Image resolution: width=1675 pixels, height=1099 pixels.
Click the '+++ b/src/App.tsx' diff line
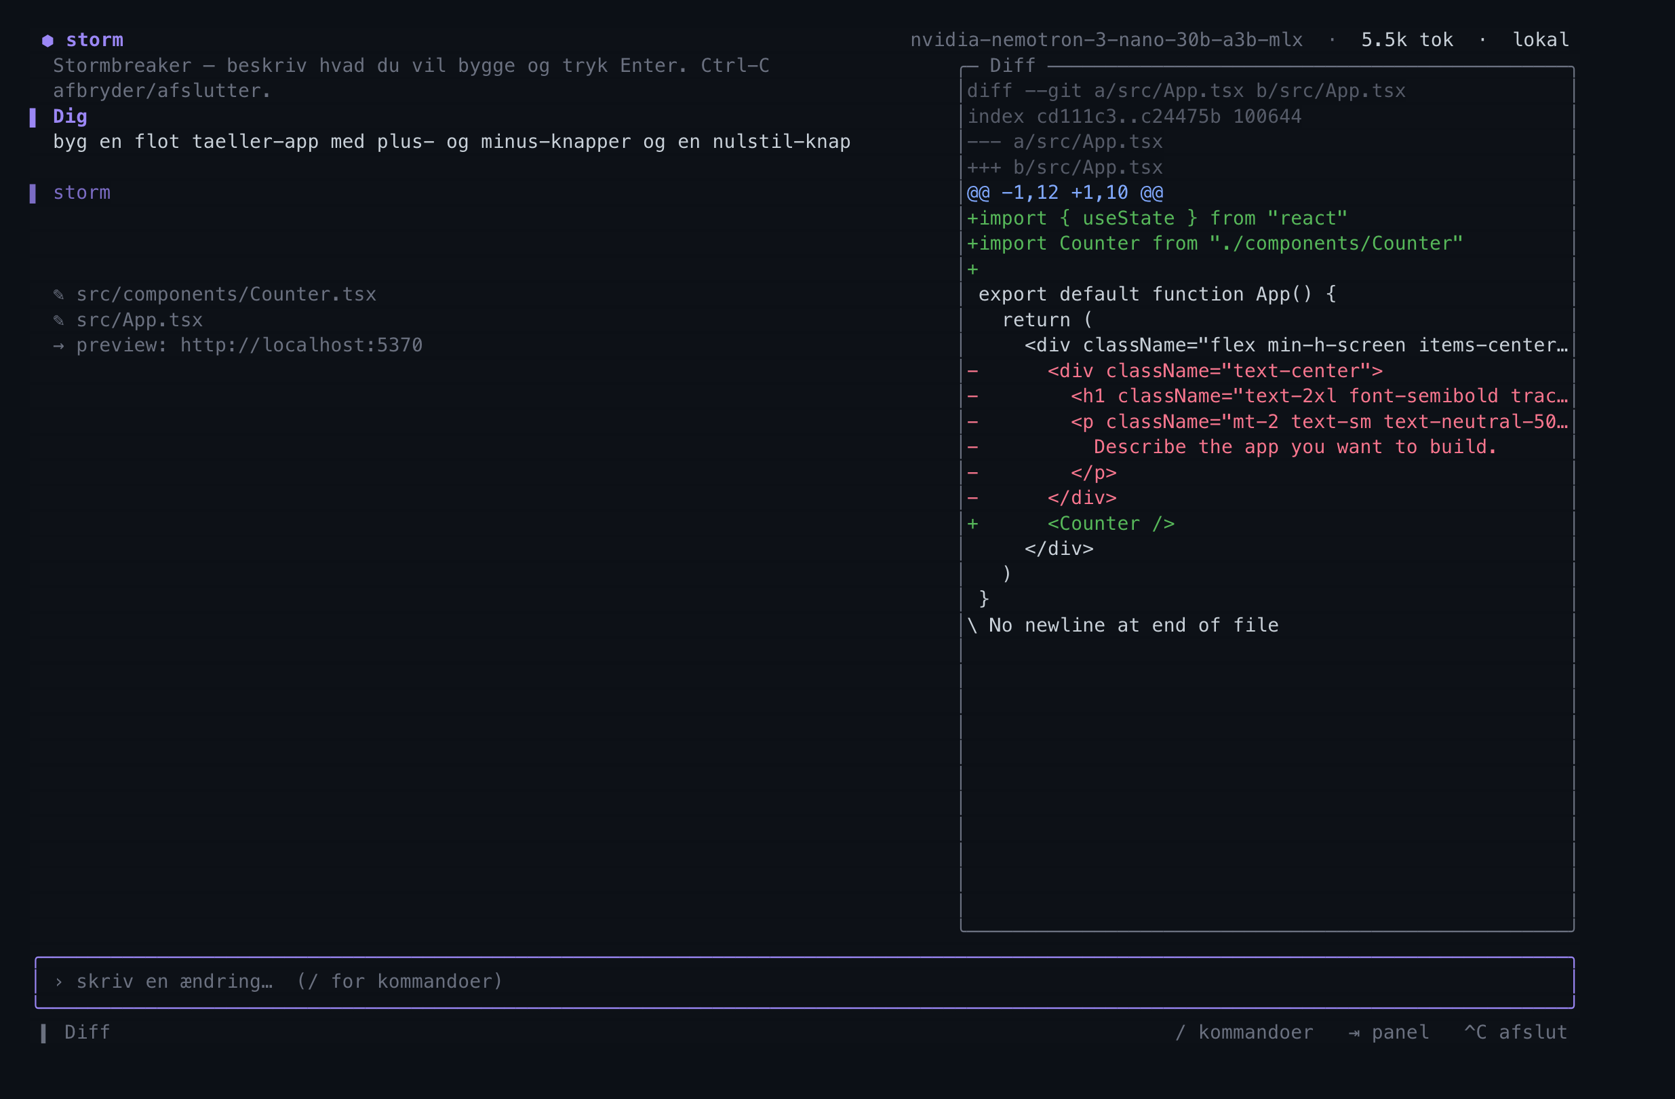click(x=1064, y=168)
